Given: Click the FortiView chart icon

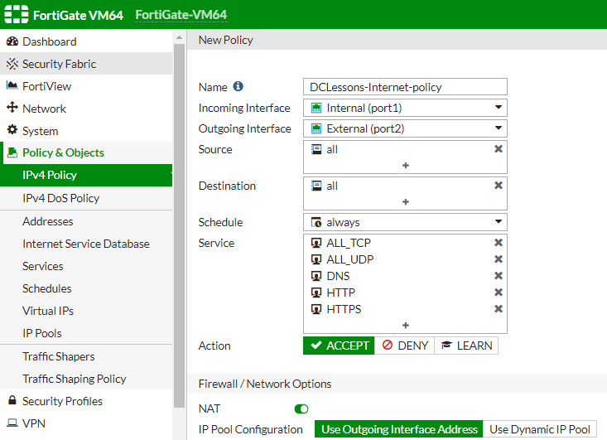Looking at the screenshot, I should [x=12, y=85].
